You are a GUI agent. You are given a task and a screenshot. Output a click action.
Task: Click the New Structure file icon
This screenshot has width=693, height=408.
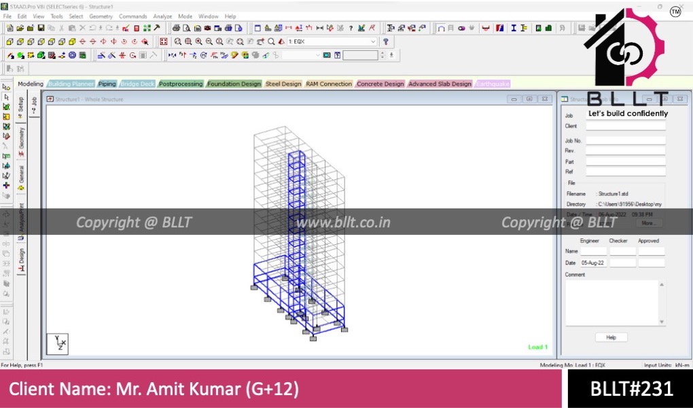coord(10,28)
